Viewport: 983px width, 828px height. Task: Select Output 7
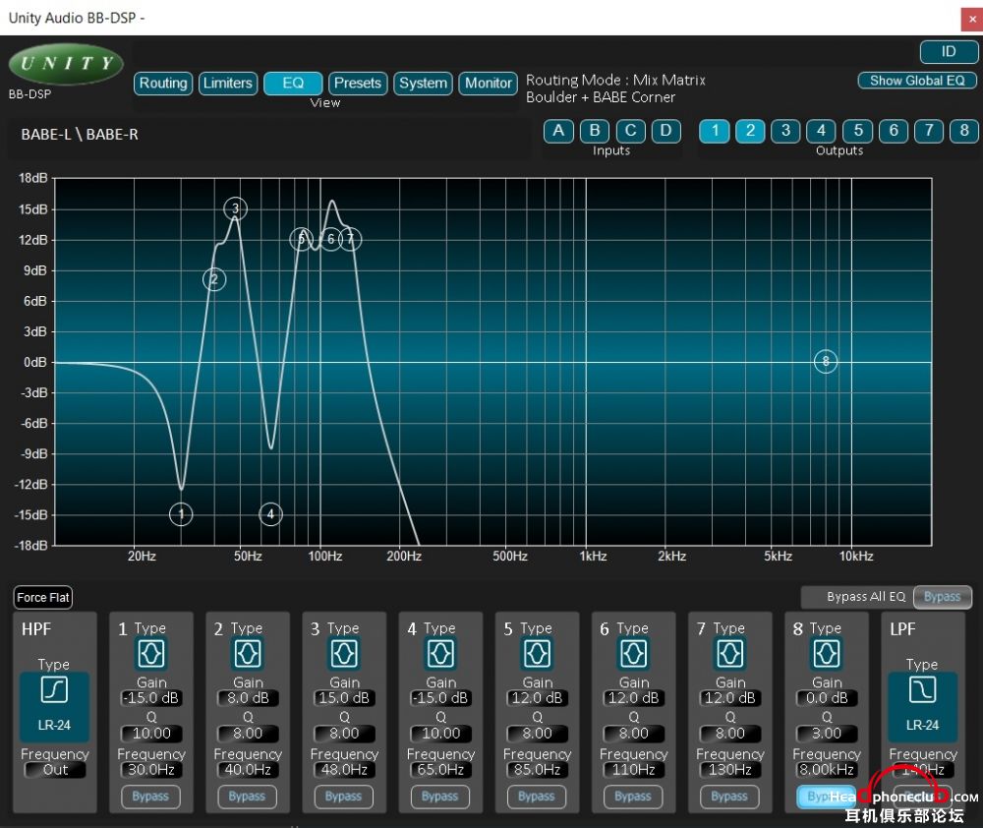pyautogui.click(x=929, y=131)
